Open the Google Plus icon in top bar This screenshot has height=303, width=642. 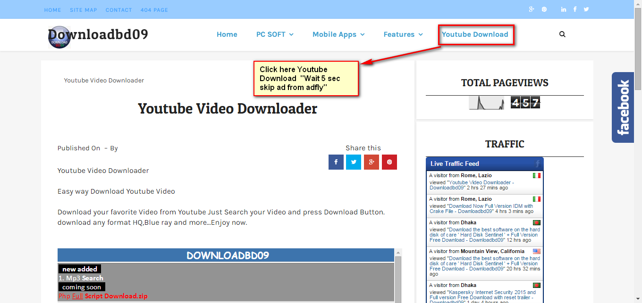tap(532, 9)
